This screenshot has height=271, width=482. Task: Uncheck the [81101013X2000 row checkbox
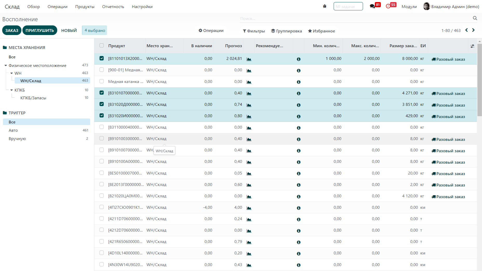point(101,58)
